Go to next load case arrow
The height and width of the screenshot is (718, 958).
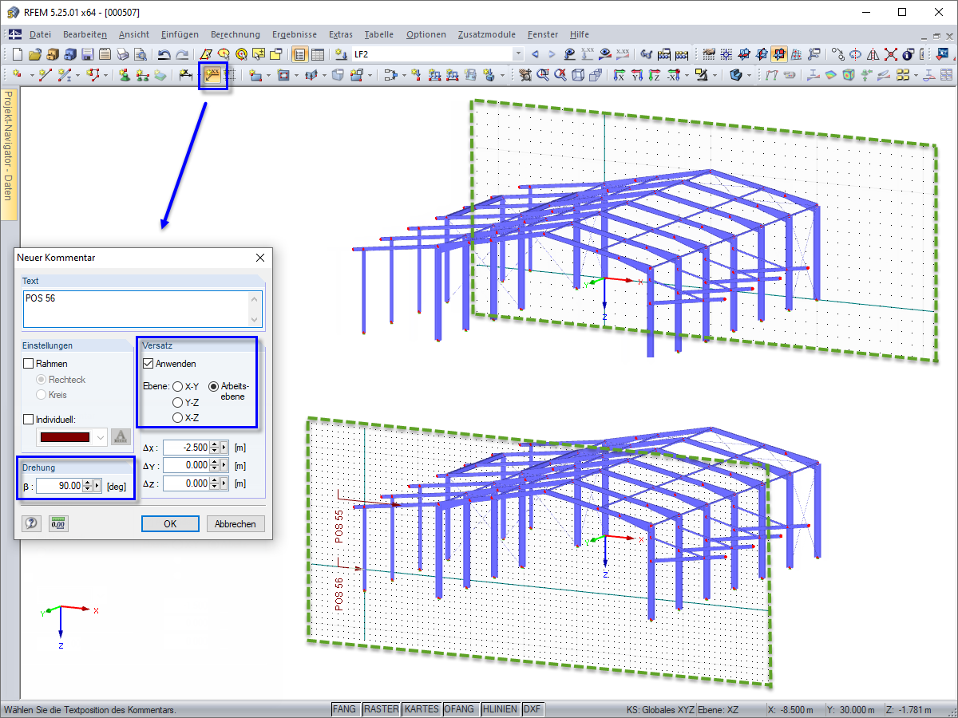click(552, 54)
